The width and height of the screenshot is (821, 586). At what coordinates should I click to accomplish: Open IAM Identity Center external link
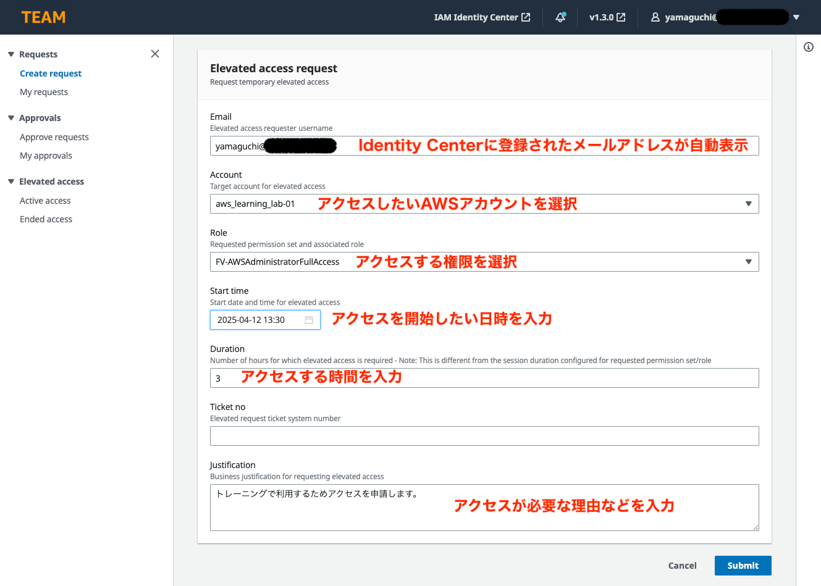coord(482,17)
